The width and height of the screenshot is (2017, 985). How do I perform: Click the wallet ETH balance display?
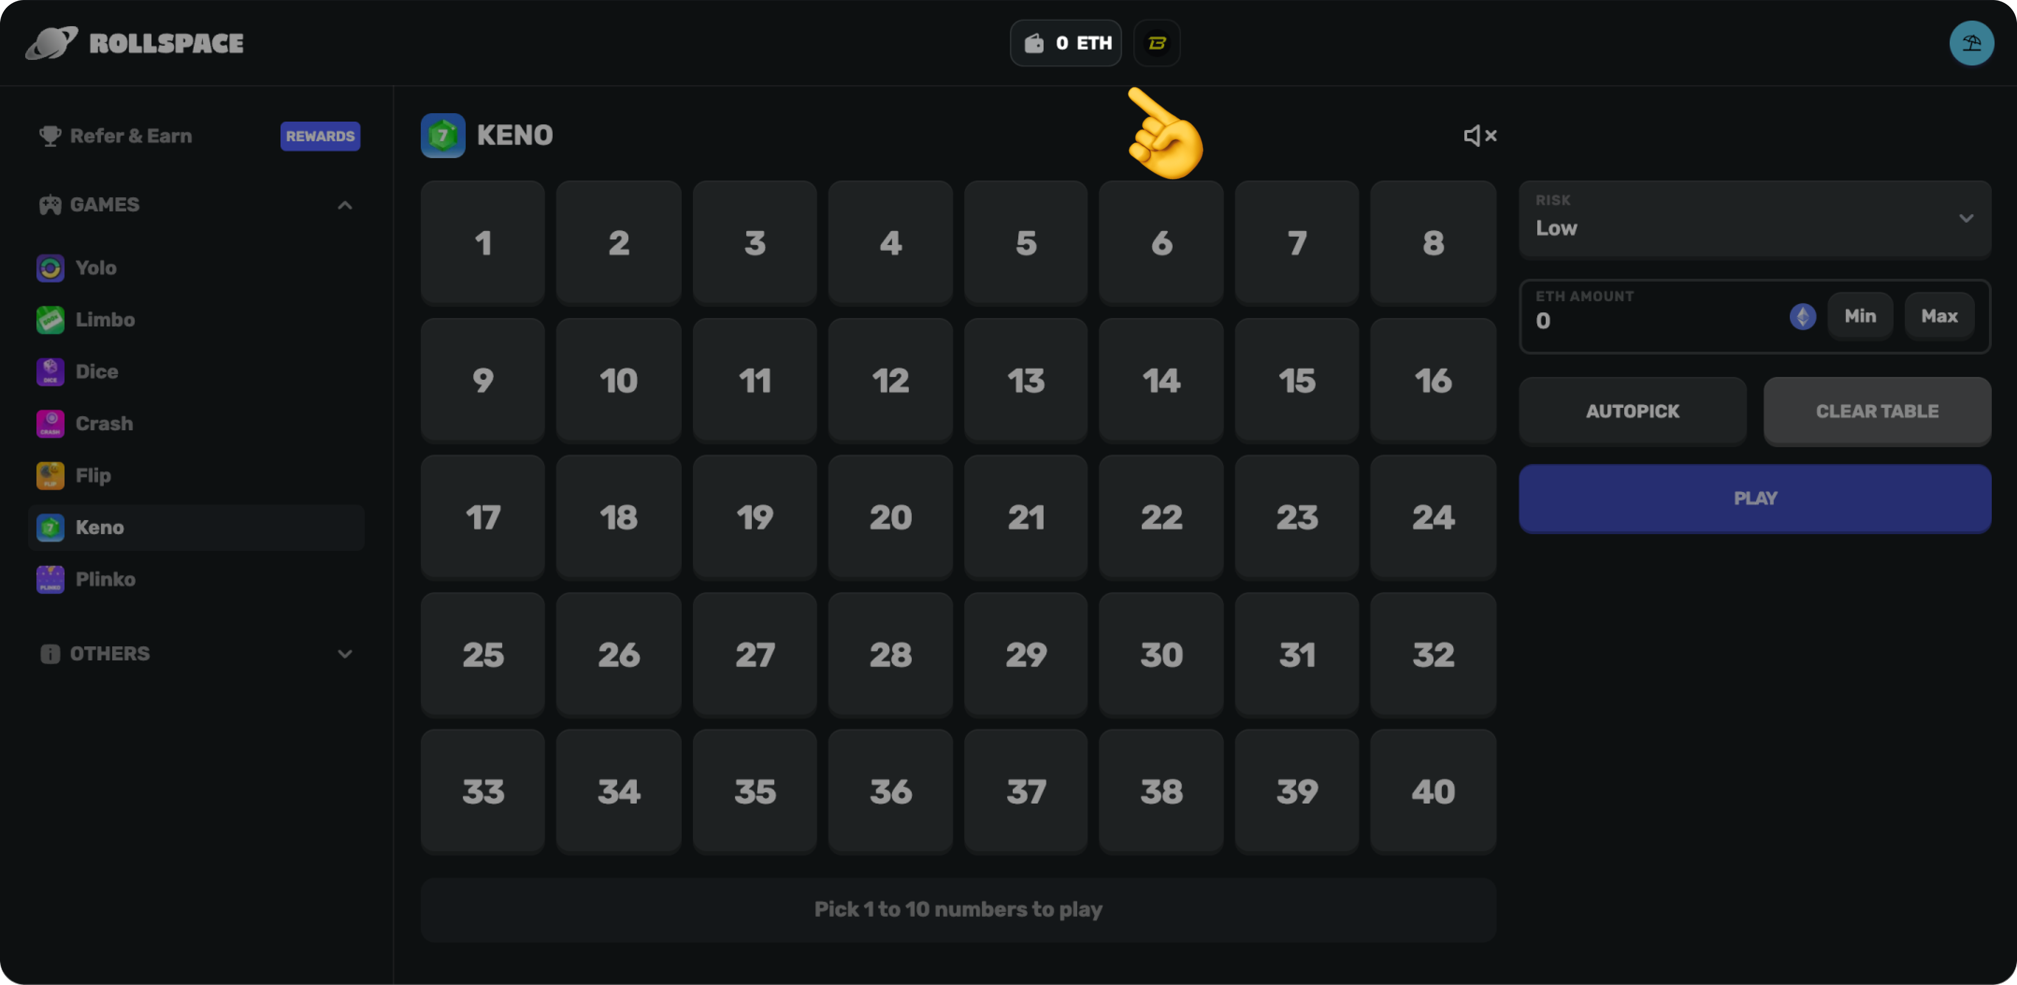tap(1066, 43)
